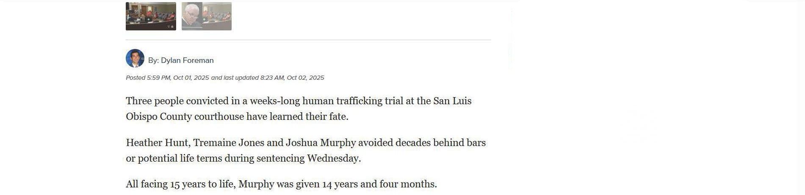This screenshot has height=195, width=805.
Task: Select the thumbnail showing the gray-haired man
Action: [206, 16]
